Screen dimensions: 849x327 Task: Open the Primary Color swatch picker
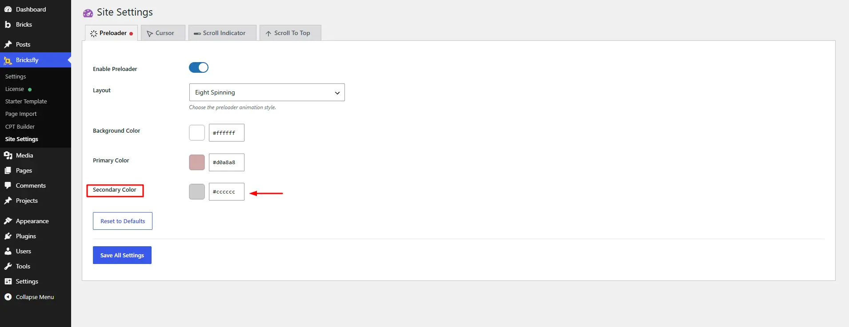click(x=197, y=162)
